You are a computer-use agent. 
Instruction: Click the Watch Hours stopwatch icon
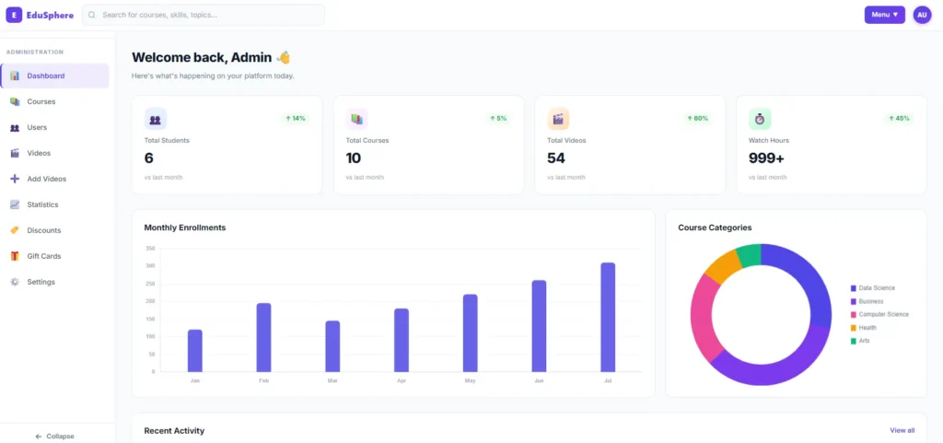click(x=760, y=119)
